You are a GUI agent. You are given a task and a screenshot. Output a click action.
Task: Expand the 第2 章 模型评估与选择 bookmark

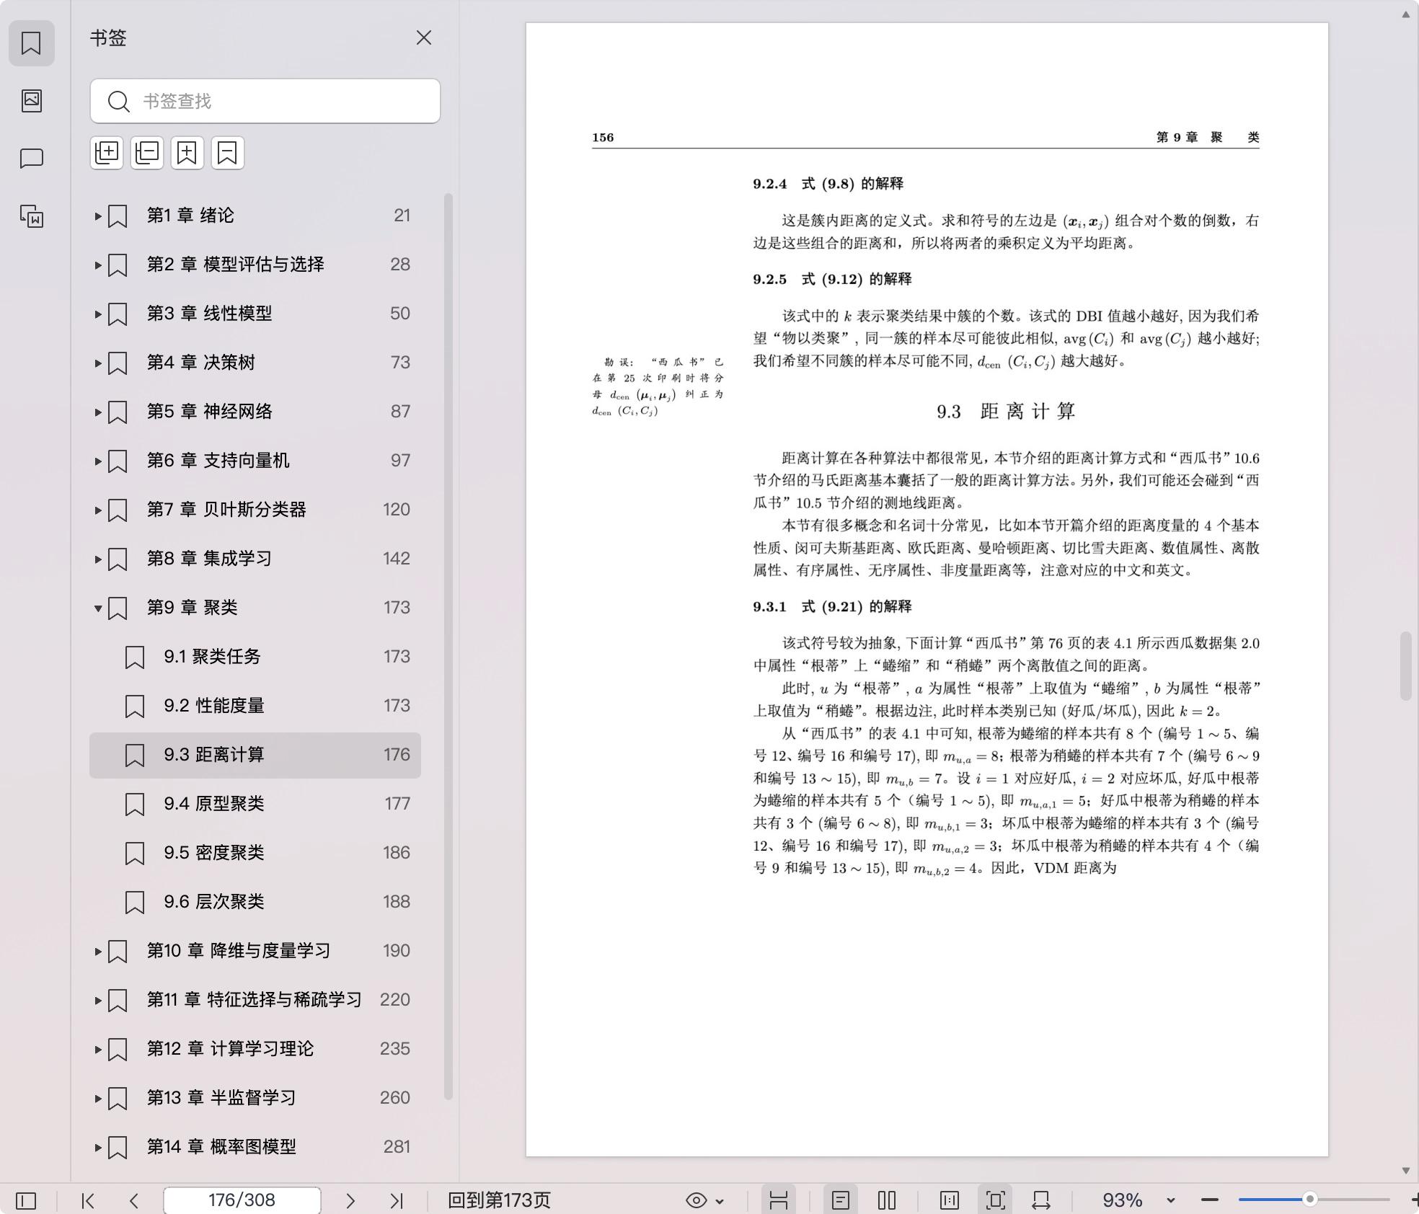(98, 265)
